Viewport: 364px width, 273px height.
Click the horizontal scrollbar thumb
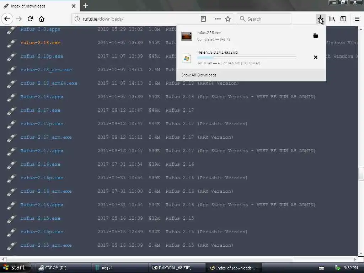point(150,259)
